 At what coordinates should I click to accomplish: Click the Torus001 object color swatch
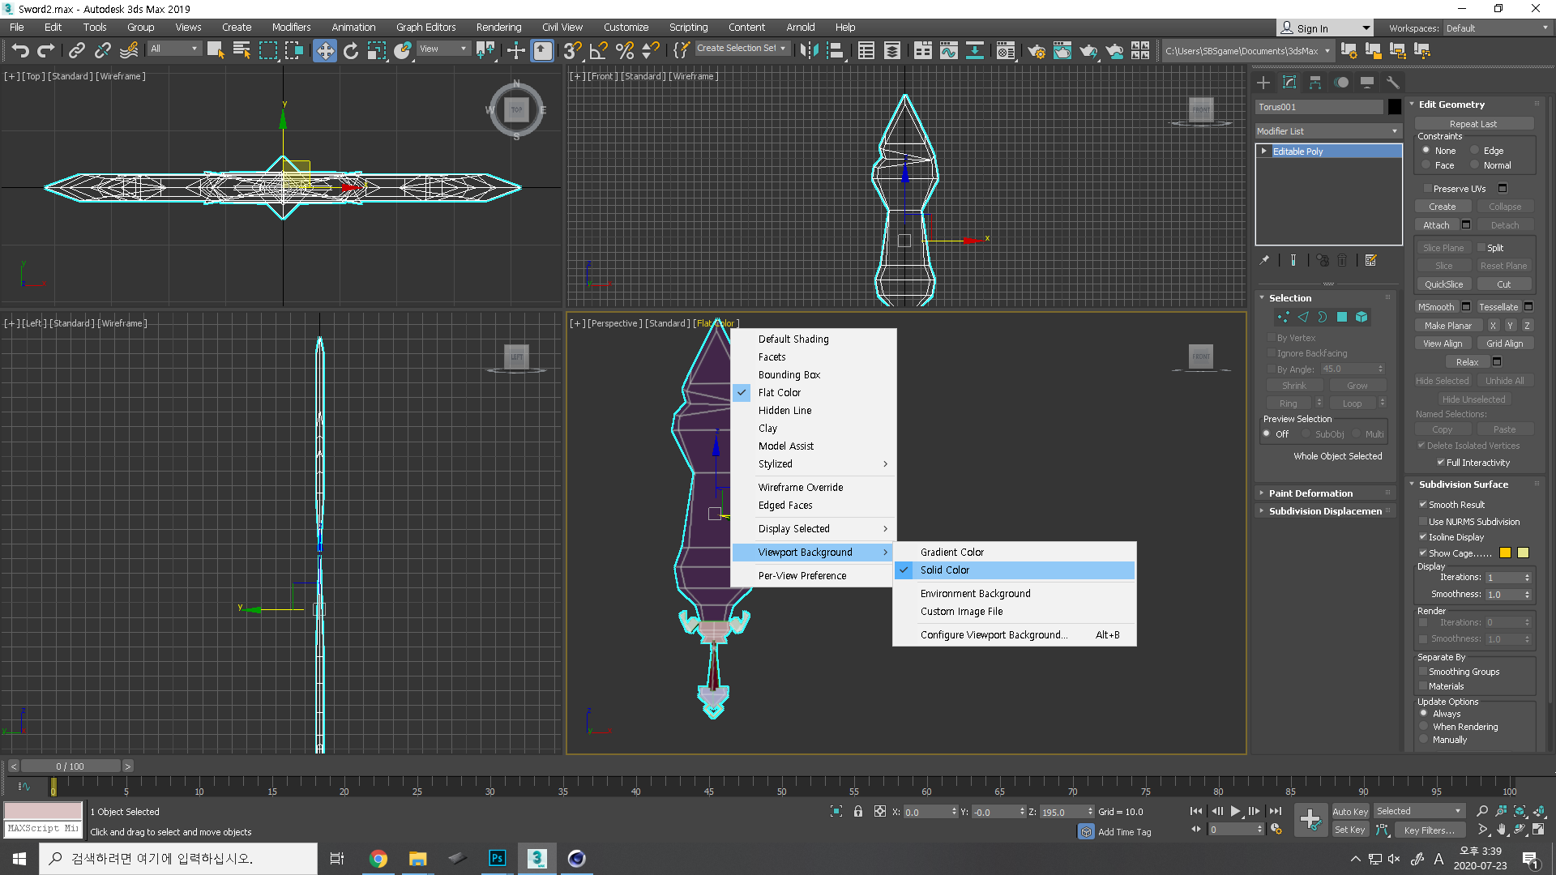click(x=1394, y=107)
